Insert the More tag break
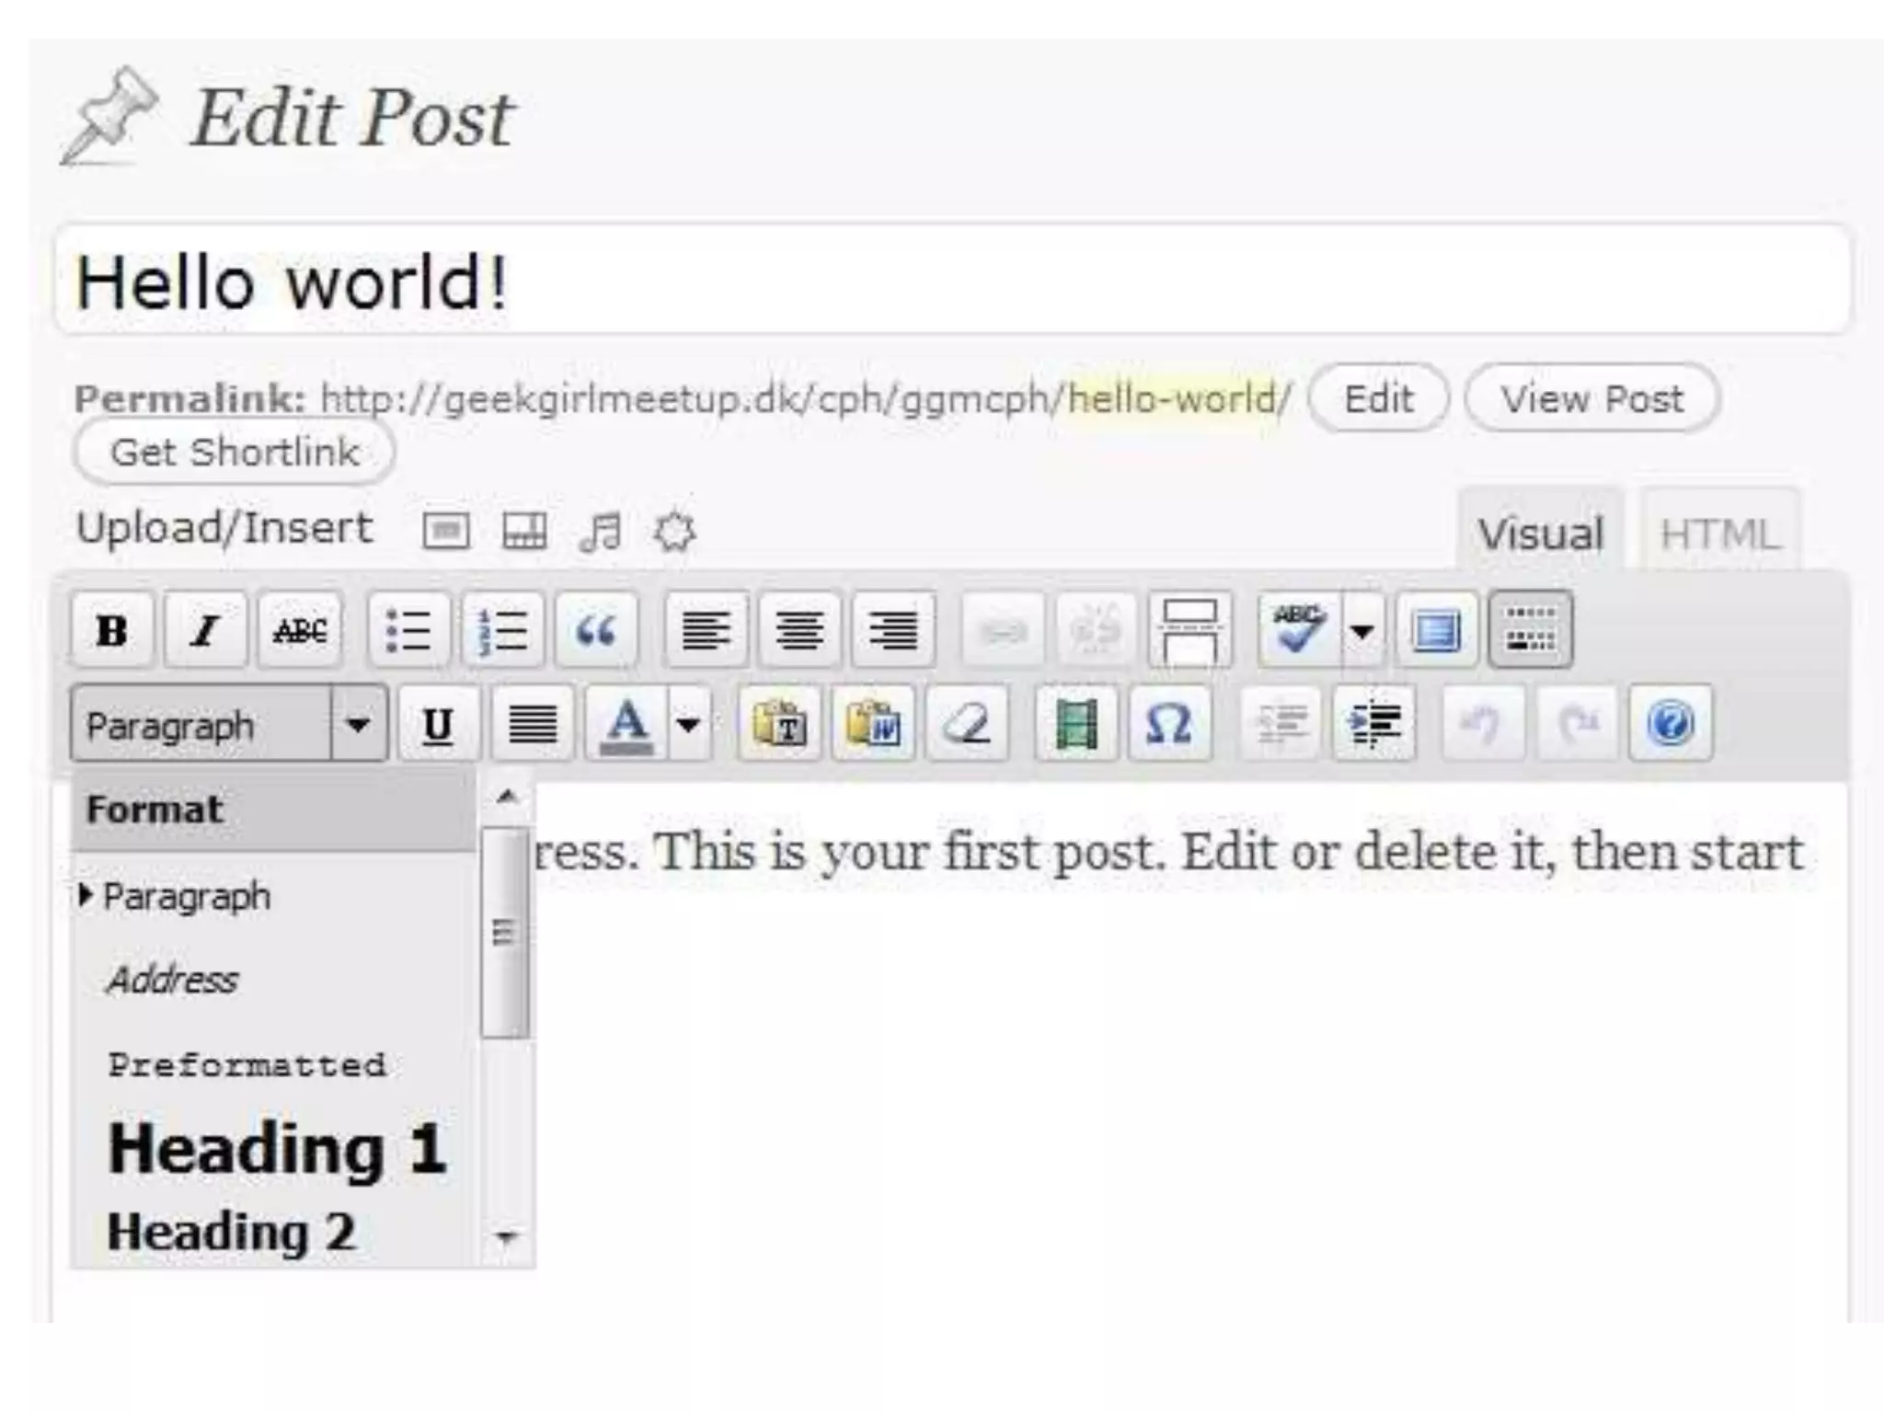 point(1189,631)
